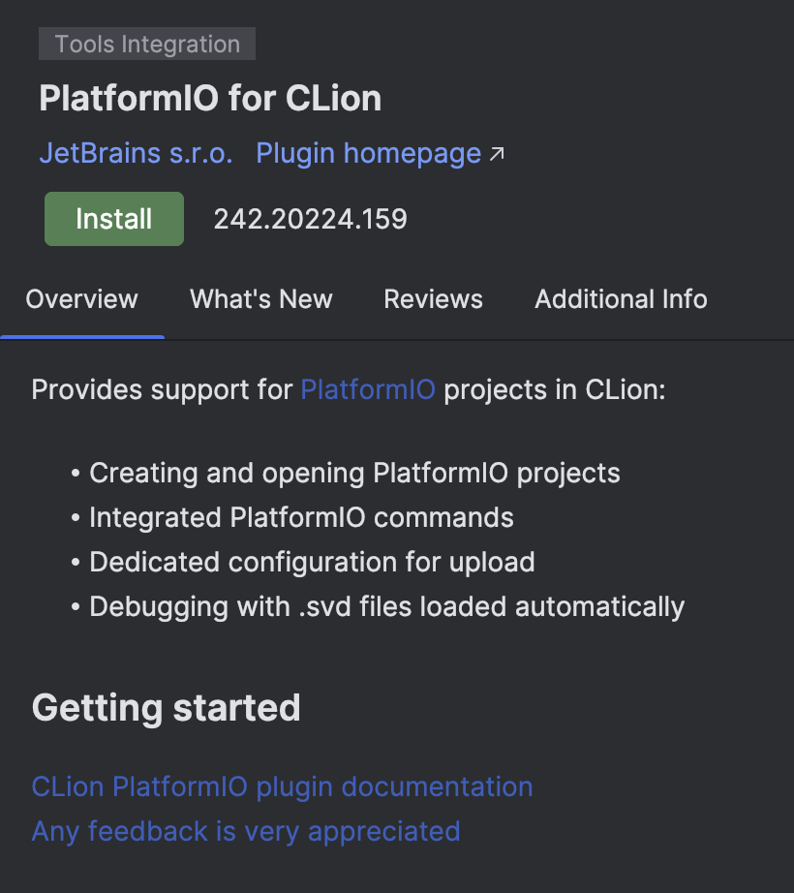Click the JetBrains s.r.o. vendor link

point(135,153)
